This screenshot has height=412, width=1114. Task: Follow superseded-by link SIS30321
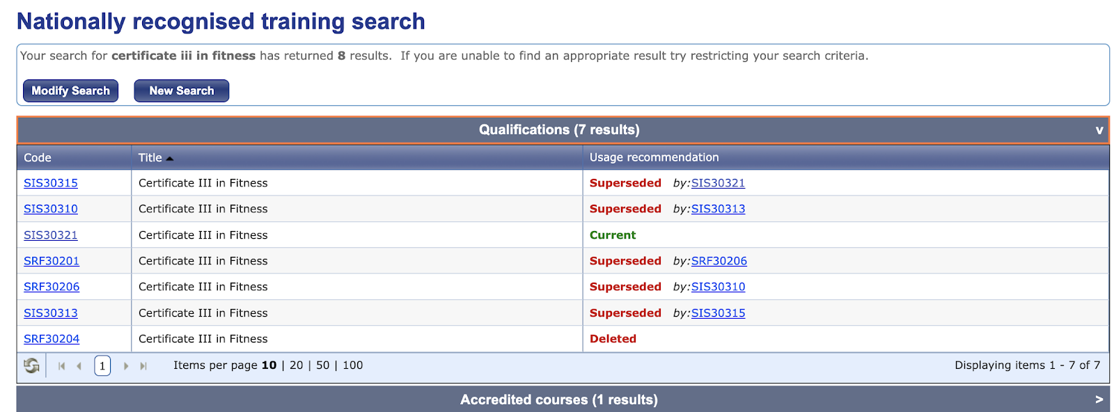718,183
